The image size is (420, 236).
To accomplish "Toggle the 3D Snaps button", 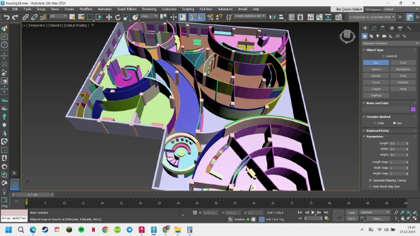I will point(193,17).
